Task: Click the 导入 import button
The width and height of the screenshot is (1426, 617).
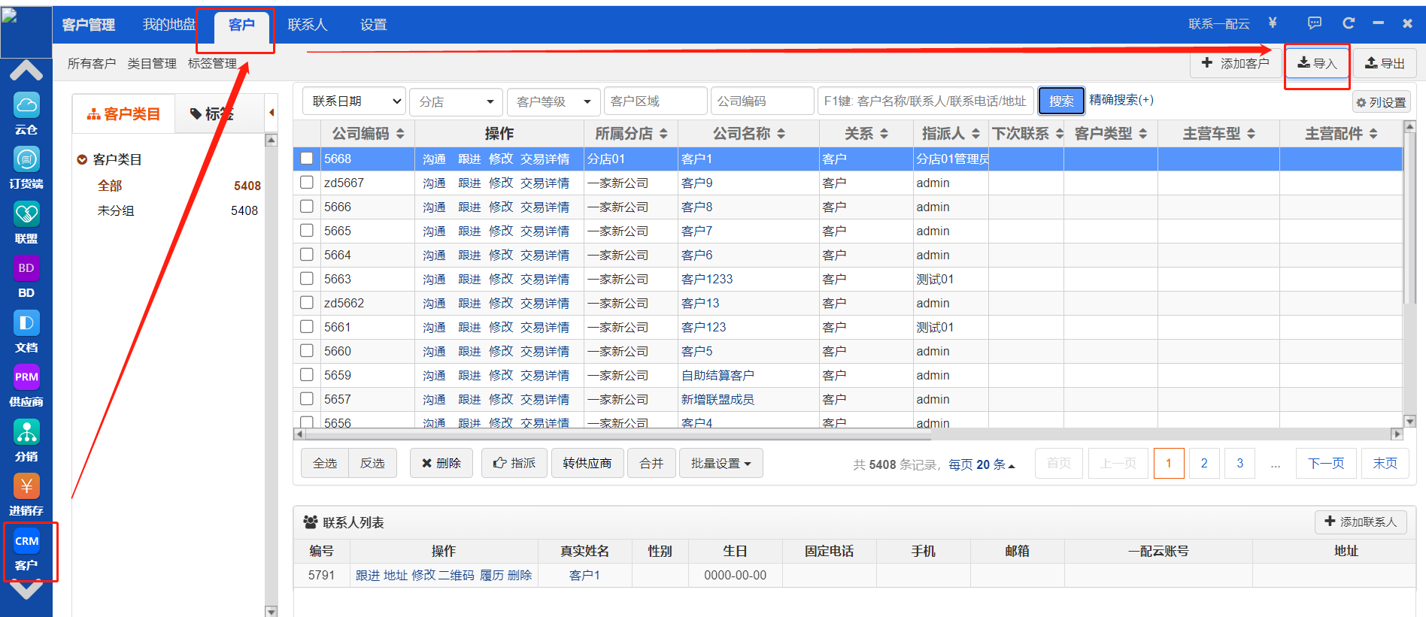Action: pos(1317,63)
